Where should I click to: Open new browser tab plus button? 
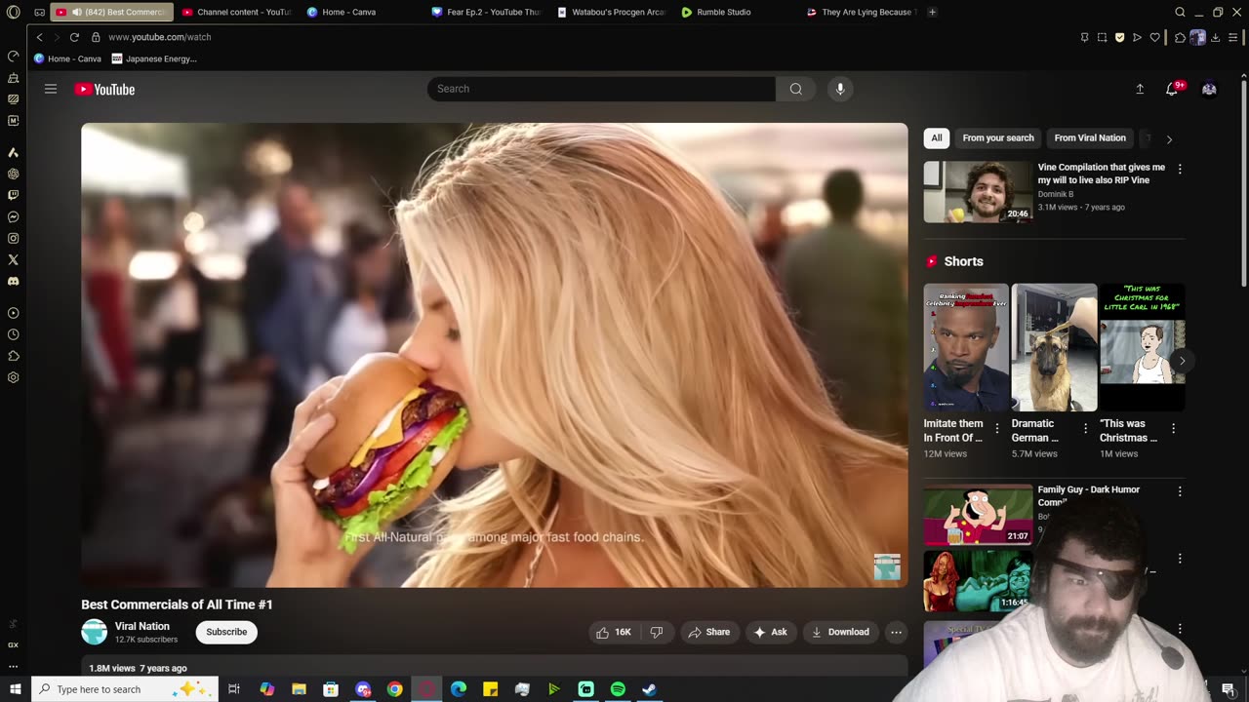point(932,12)
